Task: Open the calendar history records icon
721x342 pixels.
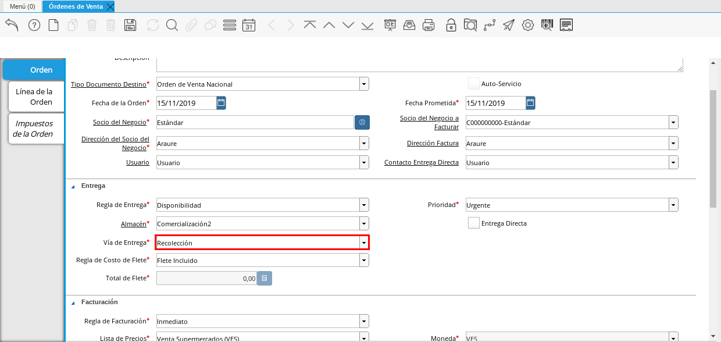Action: click(249, 25)
